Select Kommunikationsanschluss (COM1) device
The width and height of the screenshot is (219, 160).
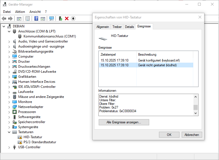pos(49,36)
